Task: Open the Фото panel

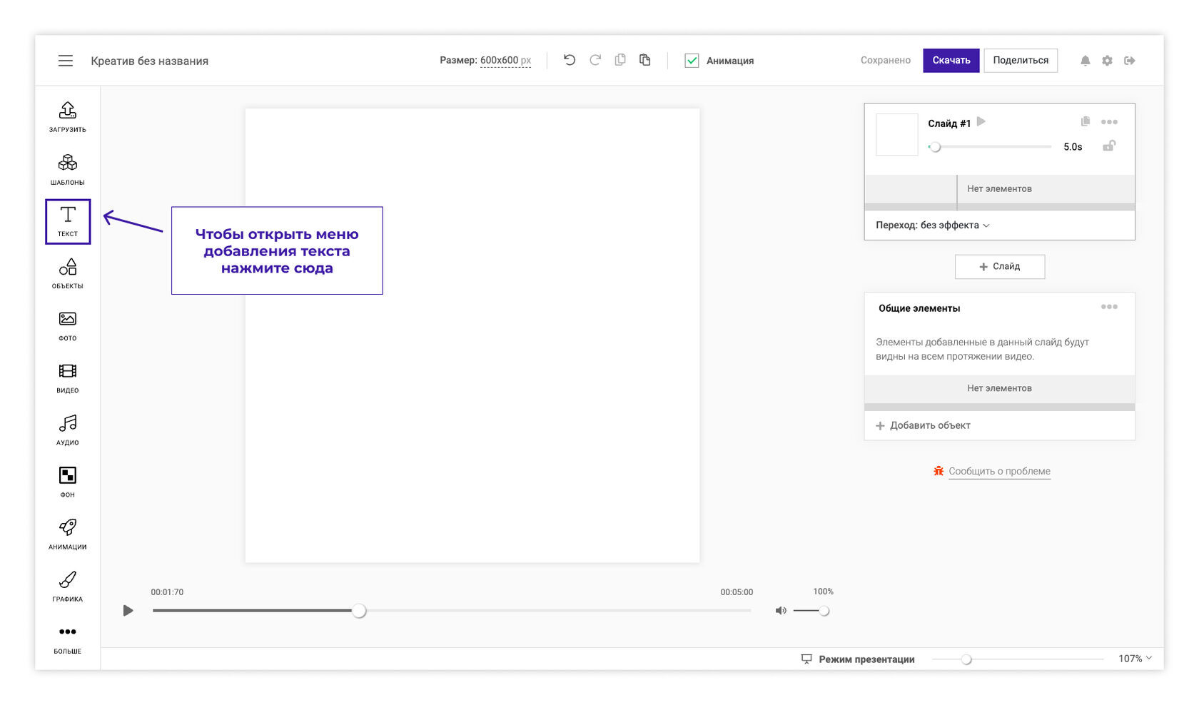Action: click(x=68, y=326)
